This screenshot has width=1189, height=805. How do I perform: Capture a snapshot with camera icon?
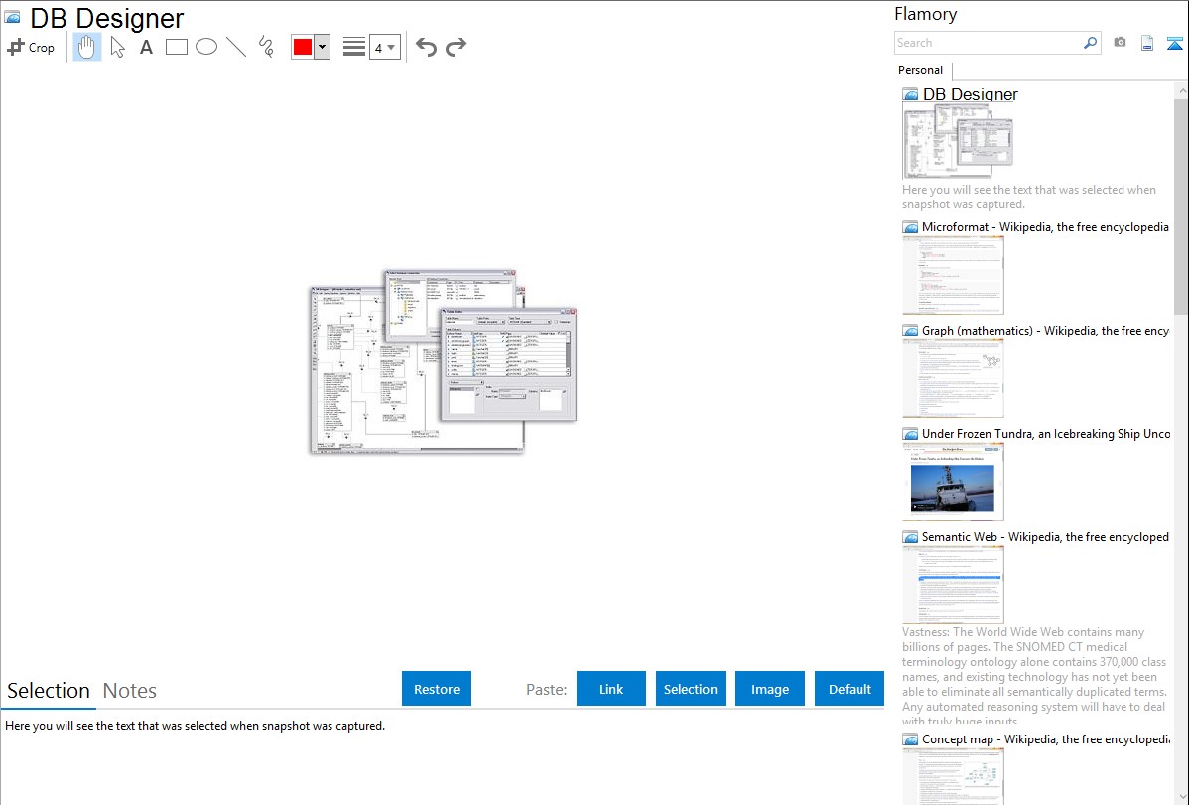[1120, 43]
